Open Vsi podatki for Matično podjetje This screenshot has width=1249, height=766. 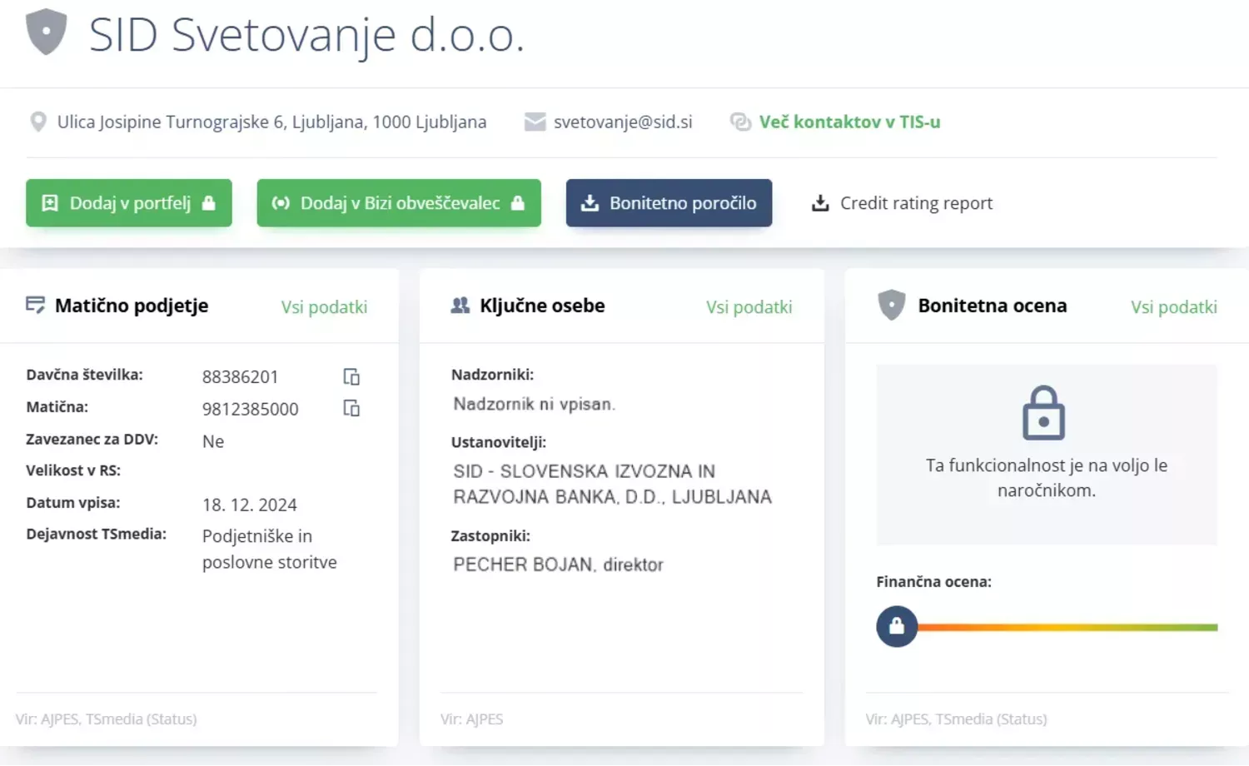tap(324, 307)
